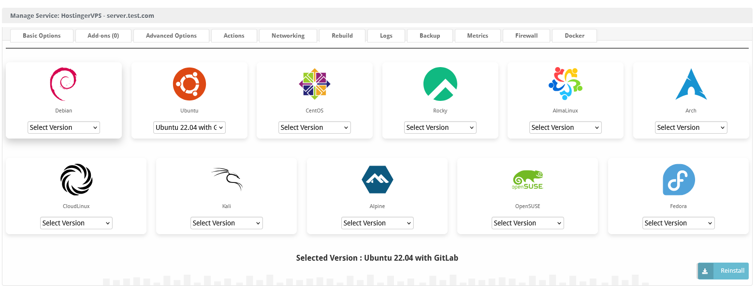This screenshot has width=756, height=293.
Task: Switch to the Networking tab
Action: coord(288,35)
